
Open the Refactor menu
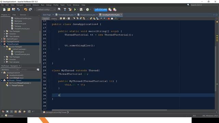click(x=36, y=5)
